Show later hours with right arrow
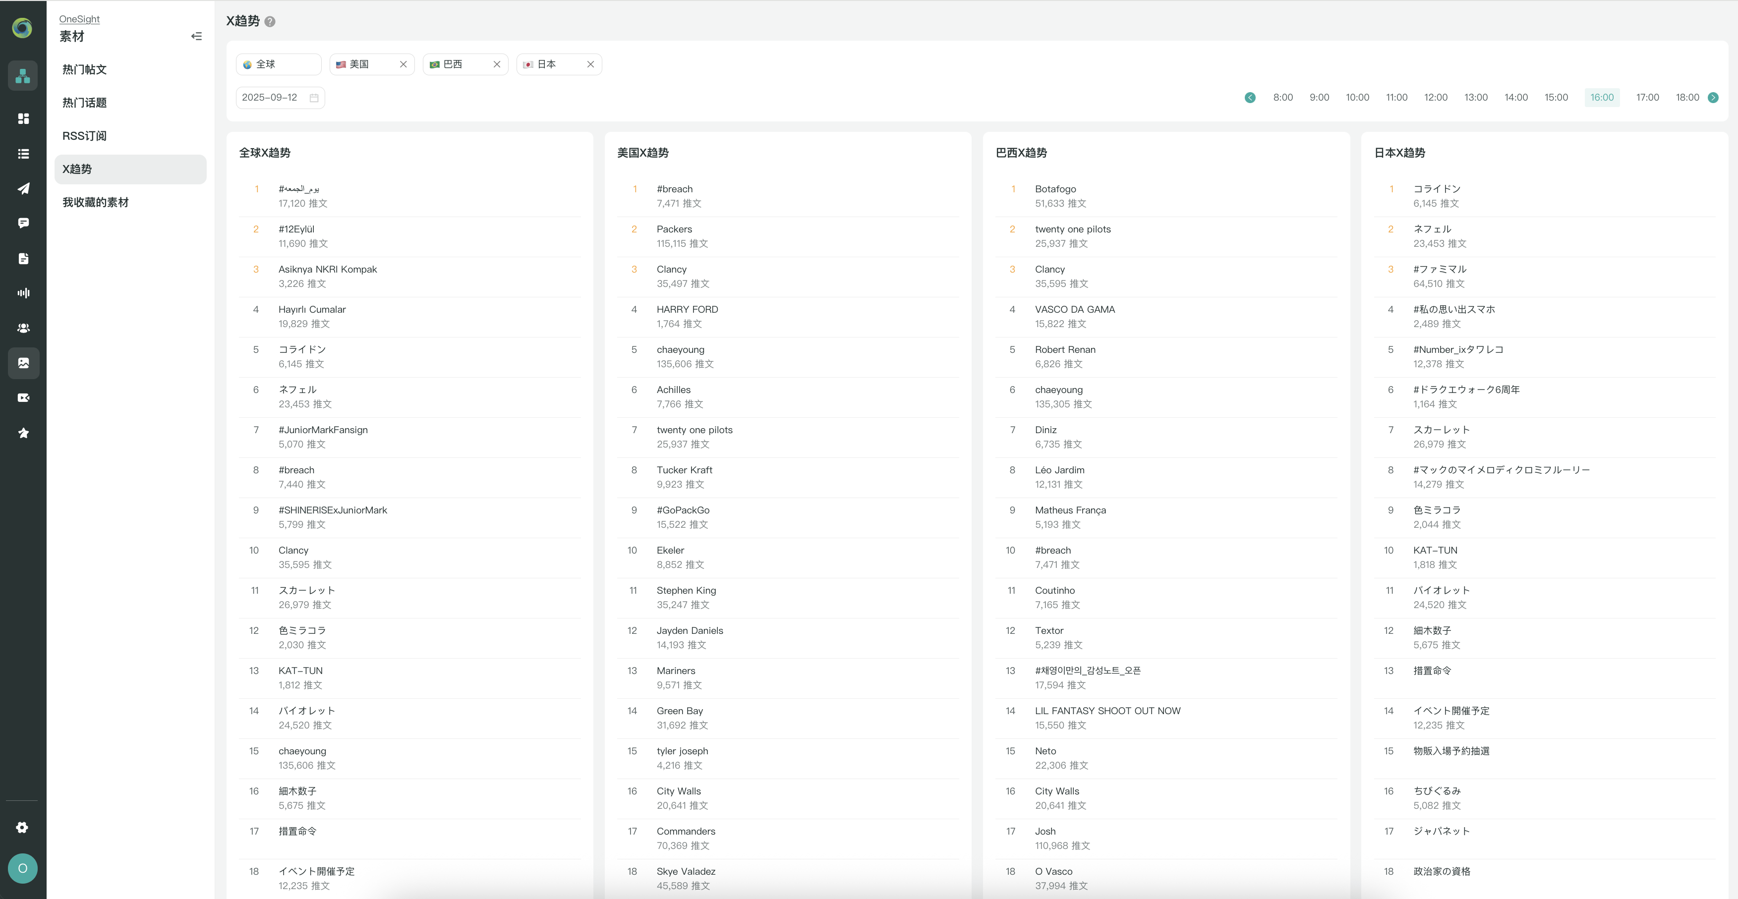 click(1713, 98)
